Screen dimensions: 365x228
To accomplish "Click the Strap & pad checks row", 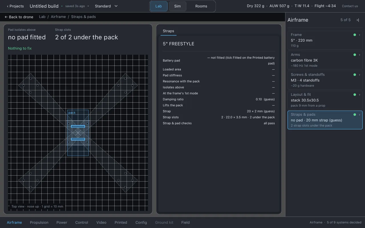I will pos(219,123).
